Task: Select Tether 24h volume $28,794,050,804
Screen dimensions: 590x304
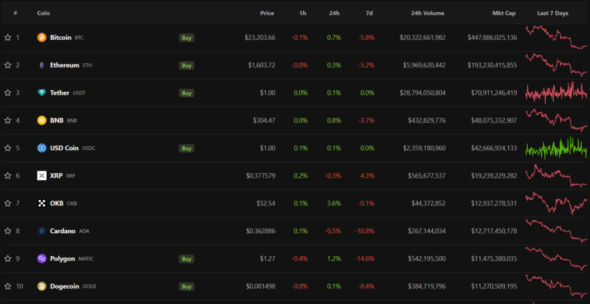Action: [422, 93]
